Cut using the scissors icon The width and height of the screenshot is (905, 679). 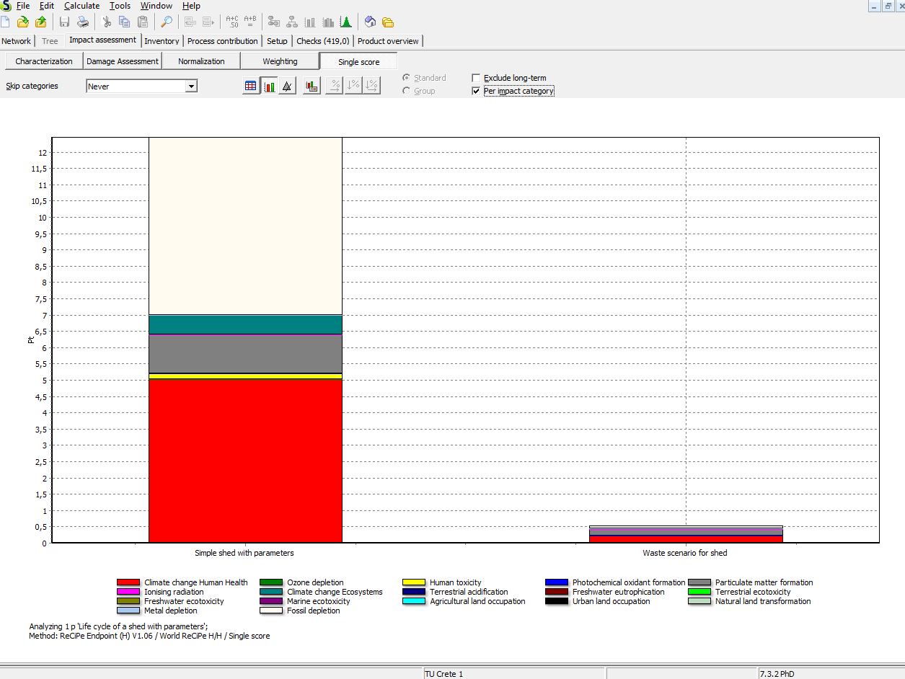(x=107, y=22)
